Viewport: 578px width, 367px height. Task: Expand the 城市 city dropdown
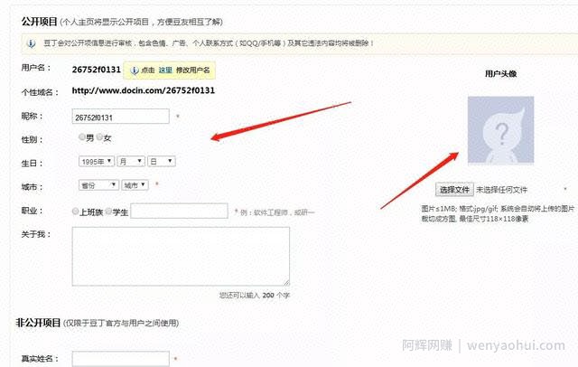pos(135,184)
